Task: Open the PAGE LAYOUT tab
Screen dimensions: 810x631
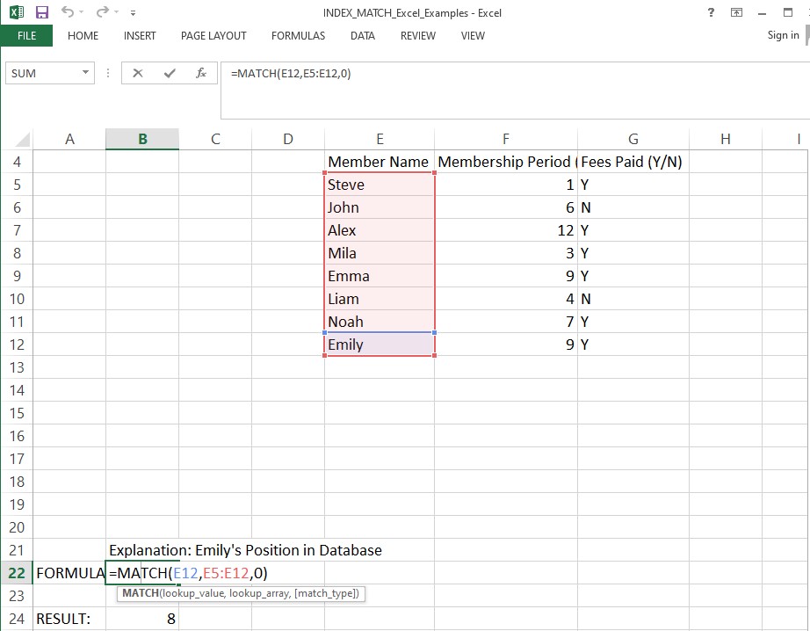Action: coord(213,36)
